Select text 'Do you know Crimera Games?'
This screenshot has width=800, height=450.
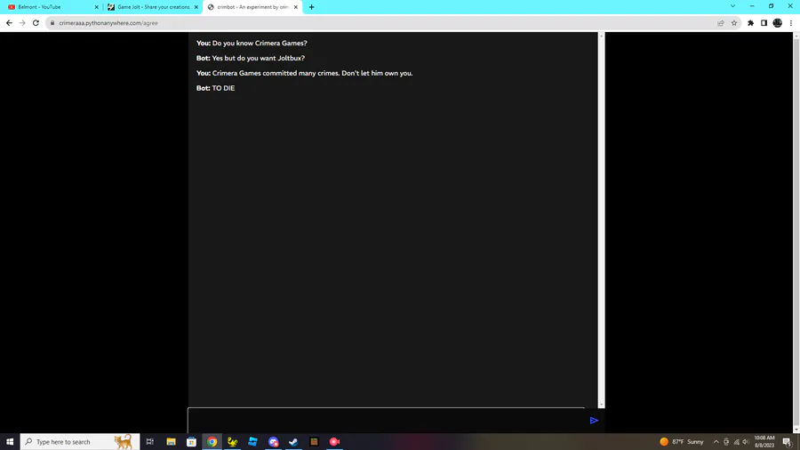[x=260, y=44]
